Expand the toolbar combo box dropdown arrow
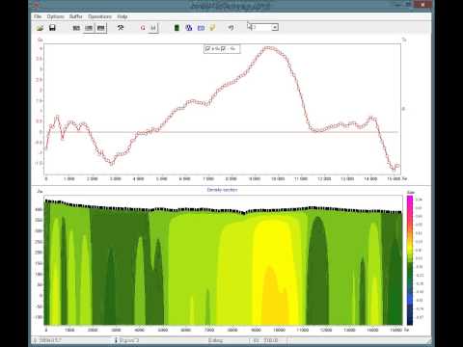463x347 pixels. click(x=275, y=28)
